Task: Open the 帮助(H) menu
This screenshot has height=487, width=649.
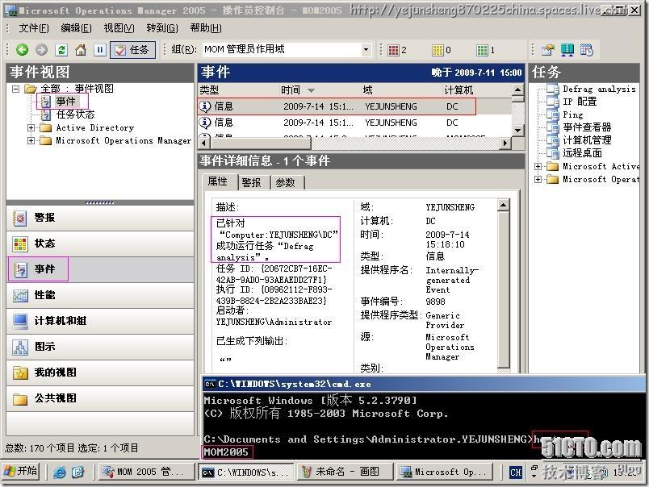Action: pyautogui.click(x=206, y=28)
